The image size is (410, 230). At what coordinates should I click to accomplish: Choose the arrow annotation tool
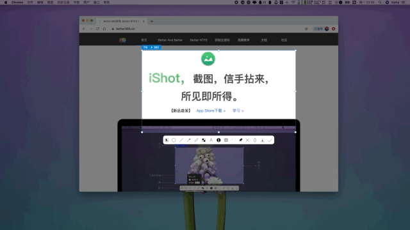pos(188,140)
